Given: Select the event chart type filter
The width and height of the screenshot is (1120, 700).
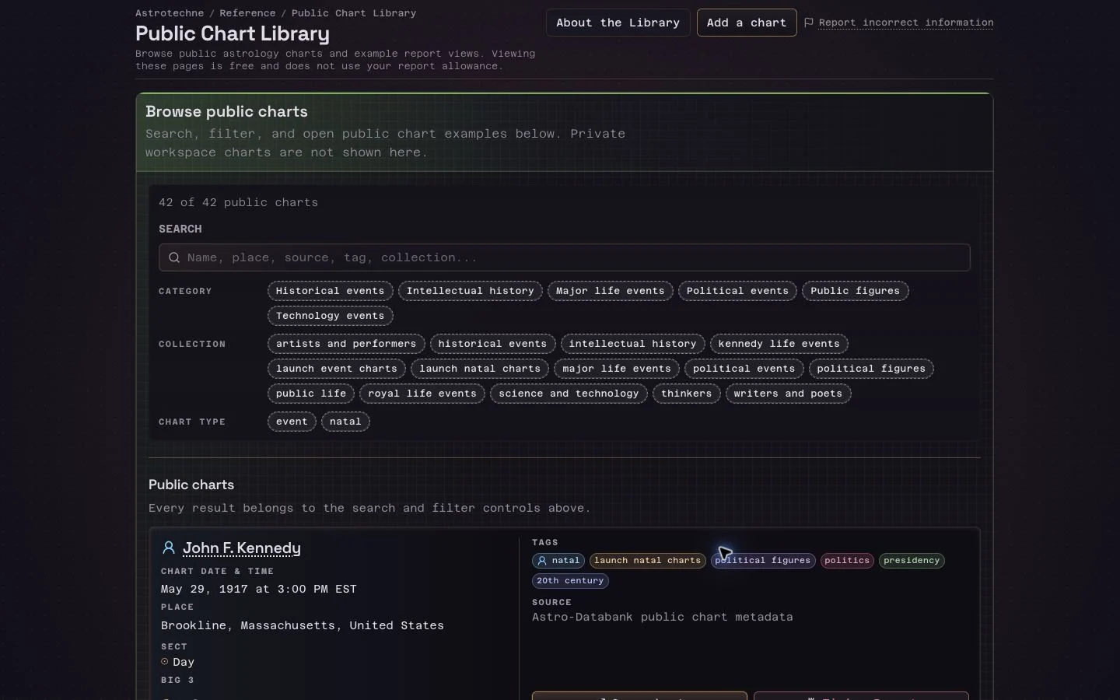Looking at the screenshot, I should tap(292, 422).
